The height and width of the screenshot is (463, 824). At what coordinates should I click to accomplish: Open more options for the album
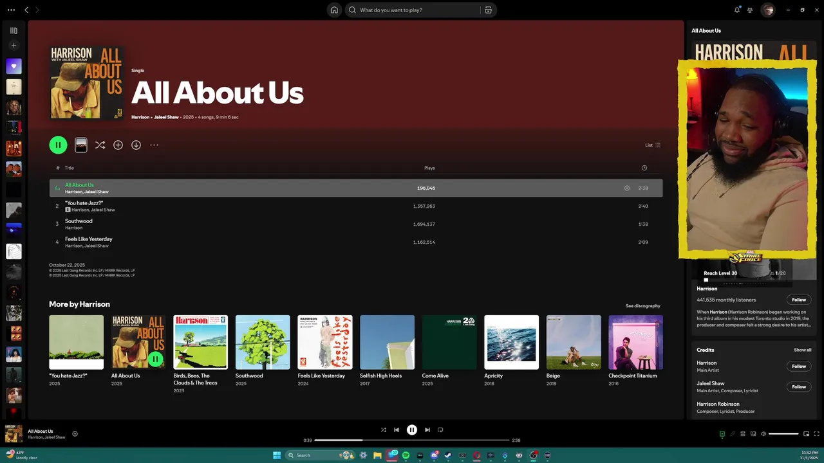tap(154, 145)
